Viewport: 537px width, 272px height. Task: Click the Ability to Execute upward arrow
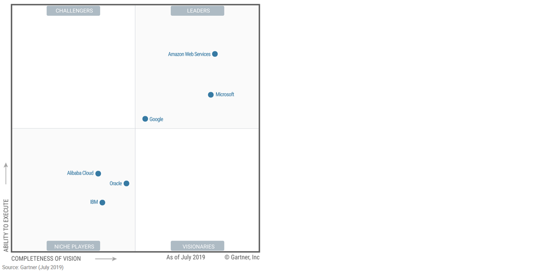pos(6,174)
